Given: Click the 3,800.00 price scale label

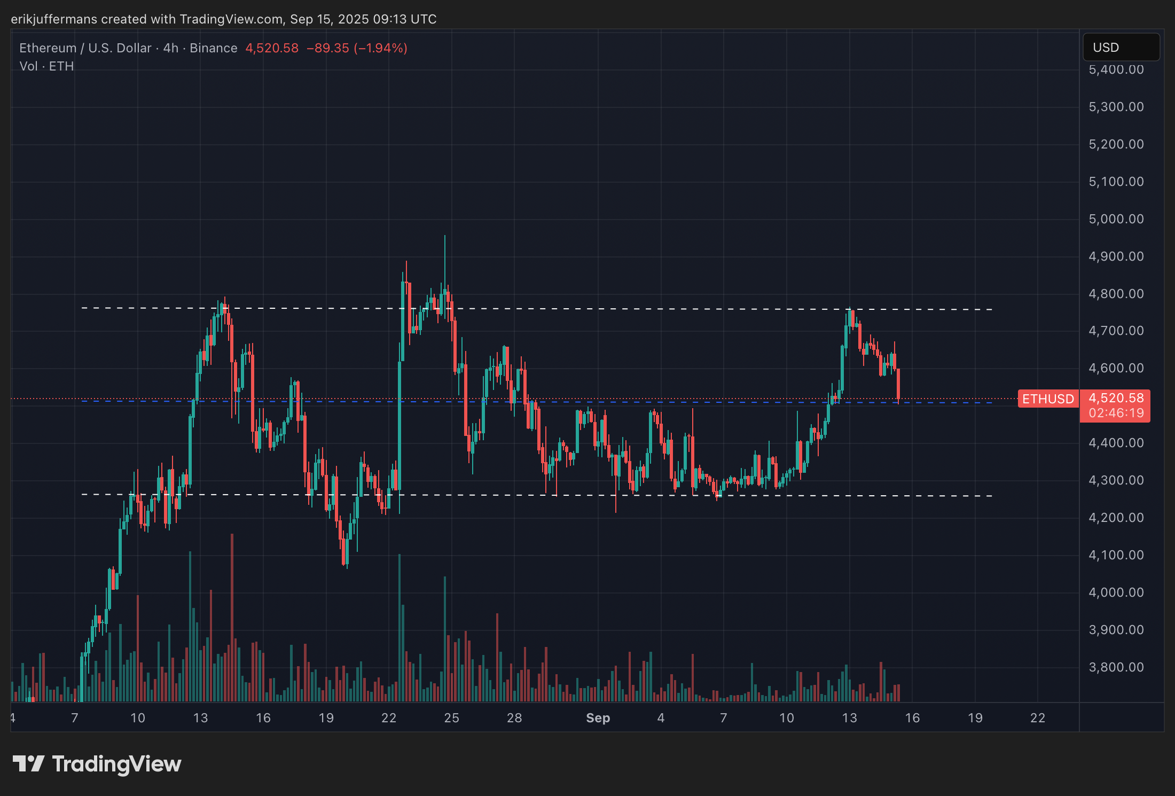Looking at the screenshot, I should pyautogui.click(x=1116, y=667).
